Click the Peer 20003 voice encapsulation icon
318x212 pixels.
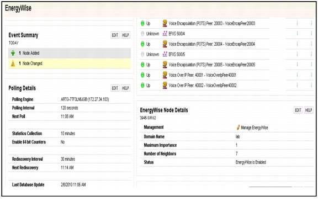165,23
